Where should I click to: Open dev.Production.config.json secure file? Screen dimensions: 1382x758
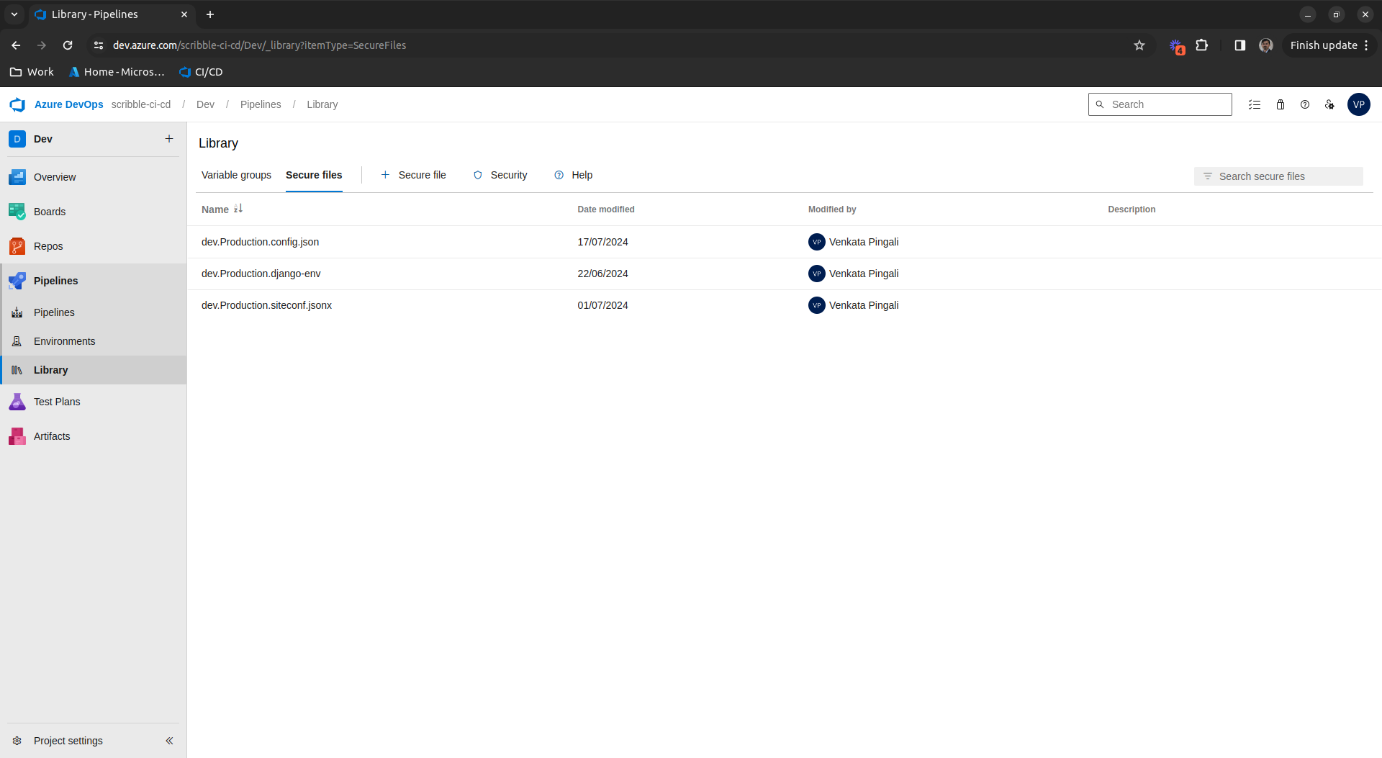[261, 242]
